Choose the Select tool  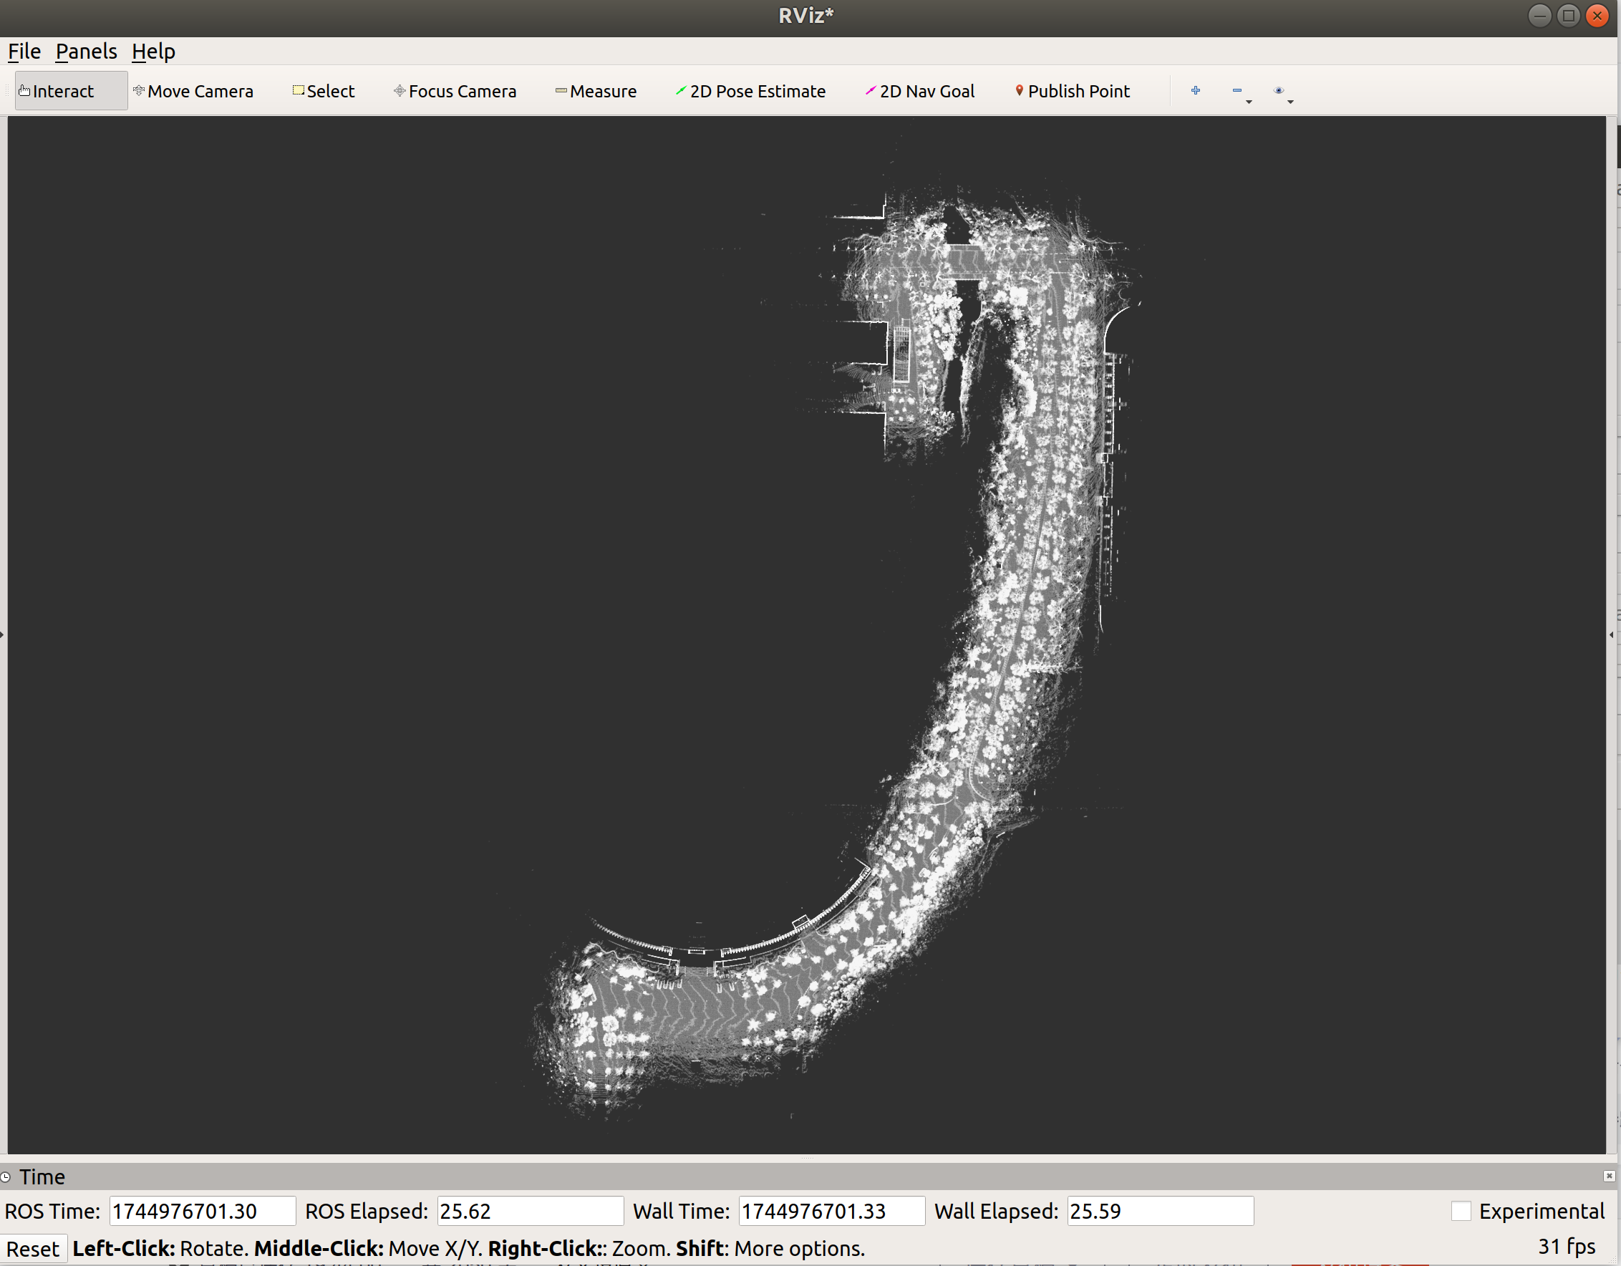coord(324,91)
